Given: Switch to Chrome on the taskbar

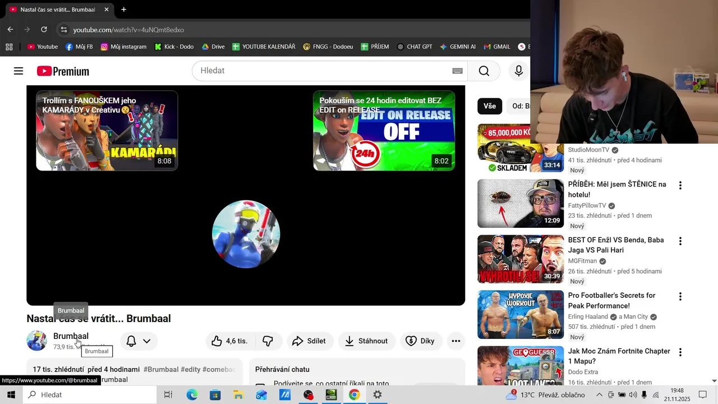Looking at the screenshot, I should point(354,395).
